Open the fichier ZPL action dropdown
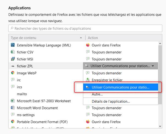 click(121, 66)
